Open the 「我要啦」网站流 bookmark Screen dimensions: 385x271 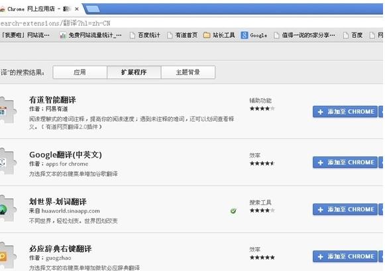pos(25,35)
